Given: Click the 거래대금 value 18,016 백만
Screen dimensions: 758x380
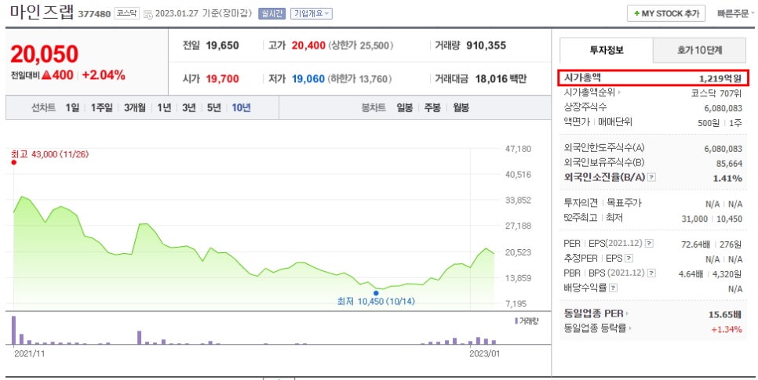Looking at the screenshot, I should [501, 78].
